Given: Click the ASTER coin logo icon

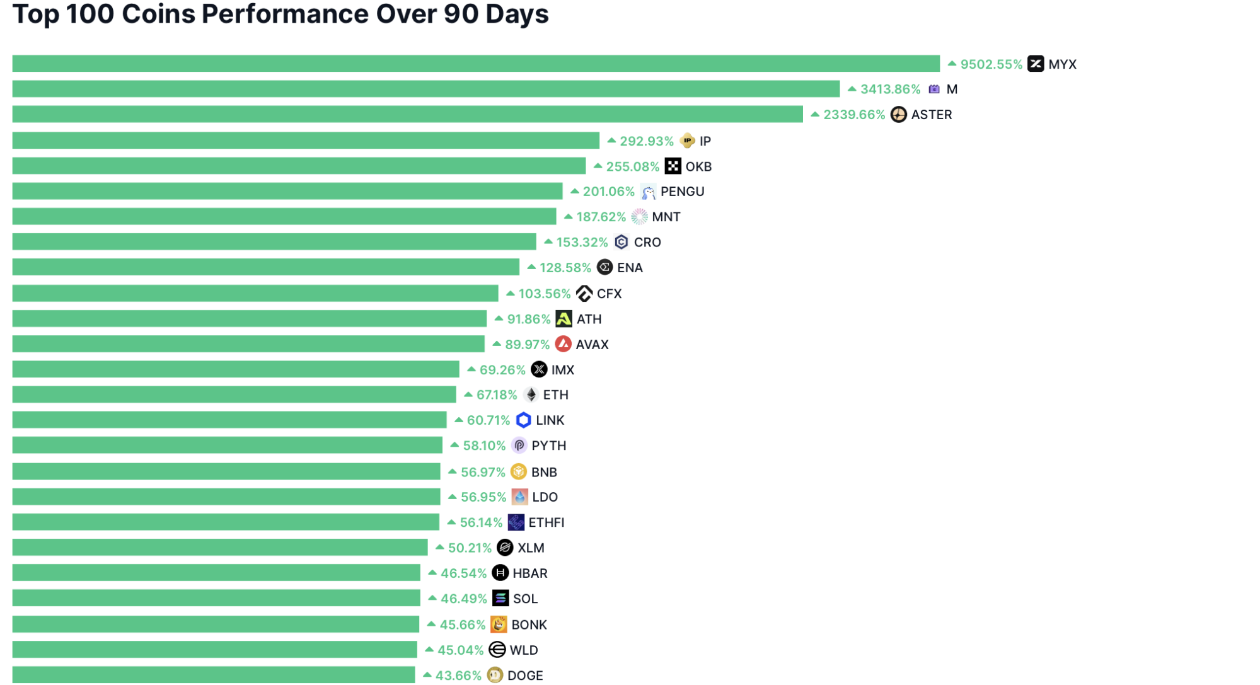Looking at the screenshot, I should coord(898,114).
